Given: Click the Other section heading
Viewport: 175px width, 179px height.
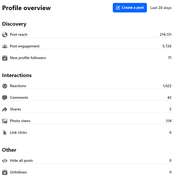Looking at the screenshot, I should point(9,150).
